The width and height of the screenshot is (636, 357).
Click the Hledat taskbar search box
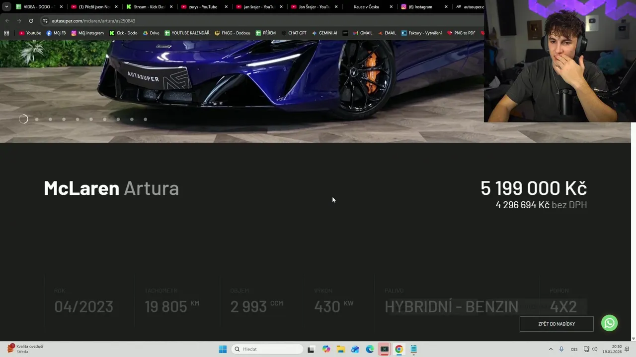click(x=268, y=349)
